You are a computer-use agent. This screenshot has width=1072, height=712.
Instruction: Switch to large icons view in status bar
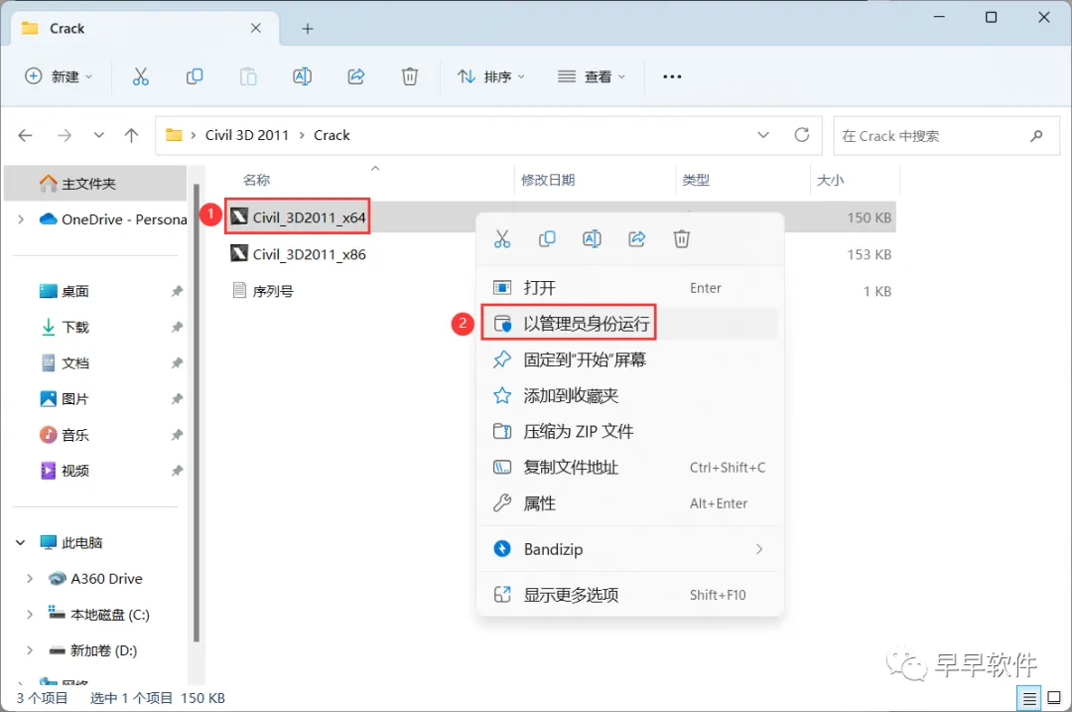click(1054, 698)
